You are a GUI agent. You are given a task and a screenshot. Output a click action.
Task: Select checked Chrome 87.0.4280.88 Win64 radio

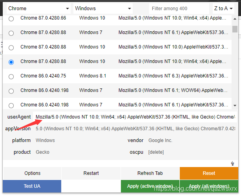coord(11,62)
